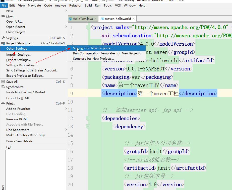The height and width of the screenshot is (190, 232).
Task: Open the Build menu
Action: [x=88, y=6]
